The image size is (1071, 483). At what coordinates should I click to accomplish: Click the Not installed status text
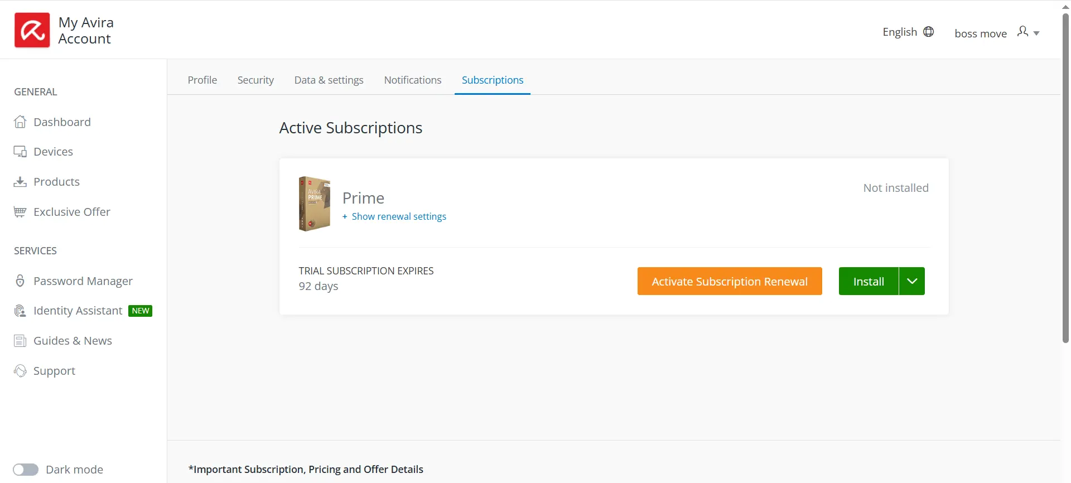click(896, 188)
